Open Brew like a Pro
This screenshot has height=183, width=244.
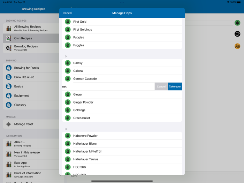31,77
